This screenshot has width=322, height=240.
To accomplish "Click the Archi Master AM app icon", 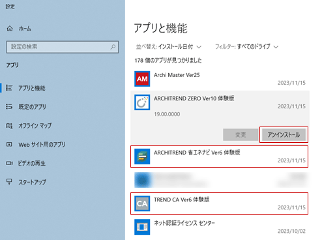I will [142, 79].
